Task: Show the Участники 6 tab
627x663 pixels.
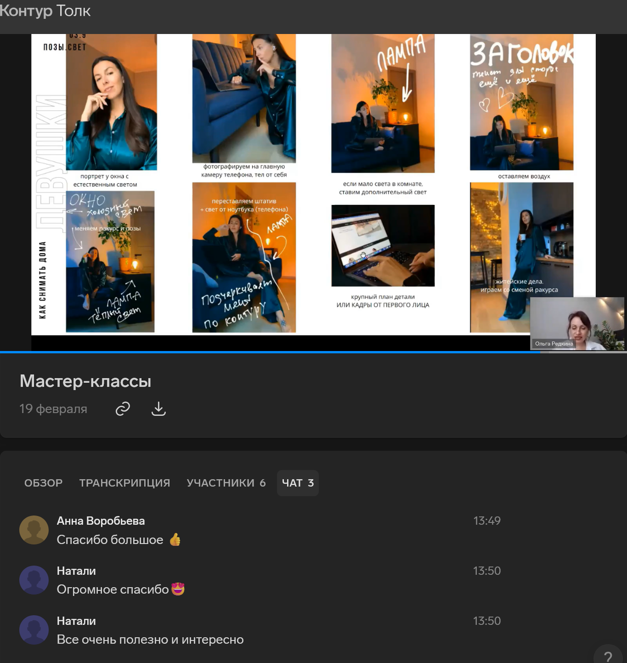Action: (226, 483)
